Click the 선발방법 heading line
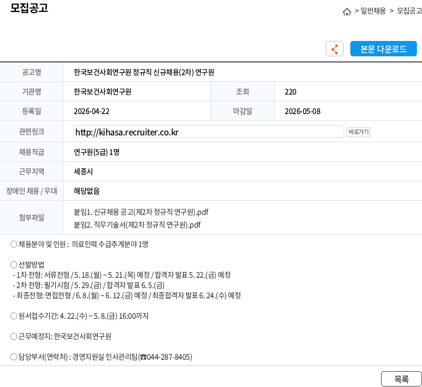This screenshot has width=422, height=387. [x=27, y=265]
